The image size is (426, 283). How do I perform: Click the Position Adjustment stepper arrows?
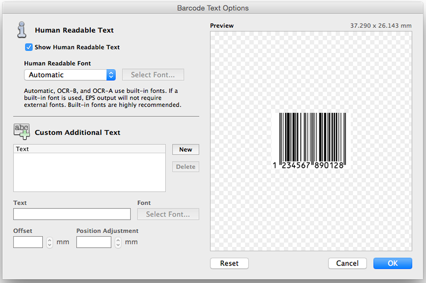[x=118, y=242]
